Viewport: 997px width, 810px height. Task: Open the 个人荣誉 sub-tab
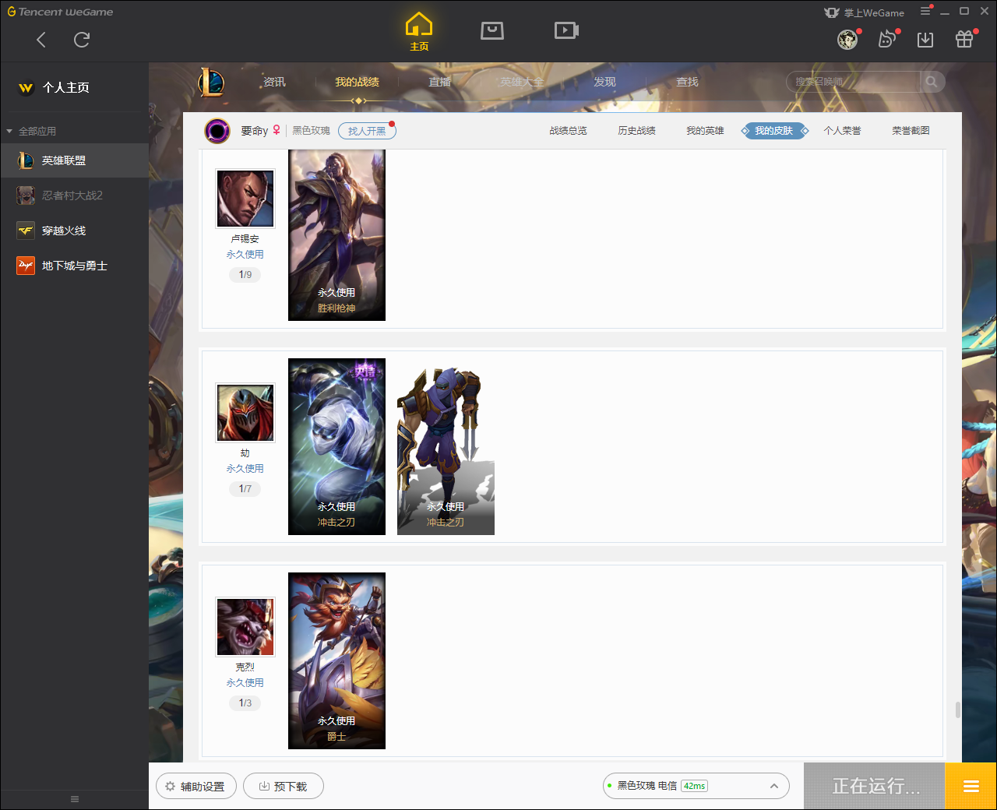pos(842,131)
